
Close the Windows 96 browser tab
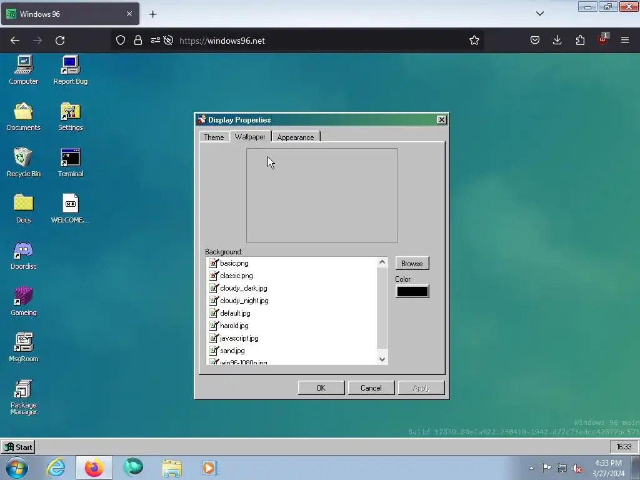tap(129, 14)
